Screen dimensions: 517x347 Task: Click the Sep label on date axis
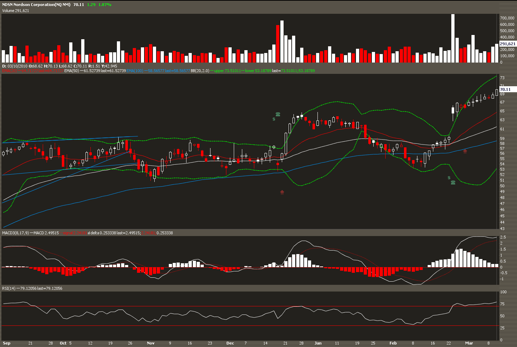[x=6, y=343]
